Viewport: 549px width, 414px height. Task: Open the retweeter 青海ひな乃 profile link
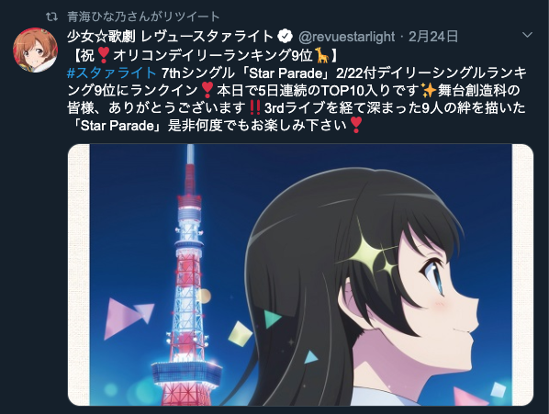[x=143, y=17]
